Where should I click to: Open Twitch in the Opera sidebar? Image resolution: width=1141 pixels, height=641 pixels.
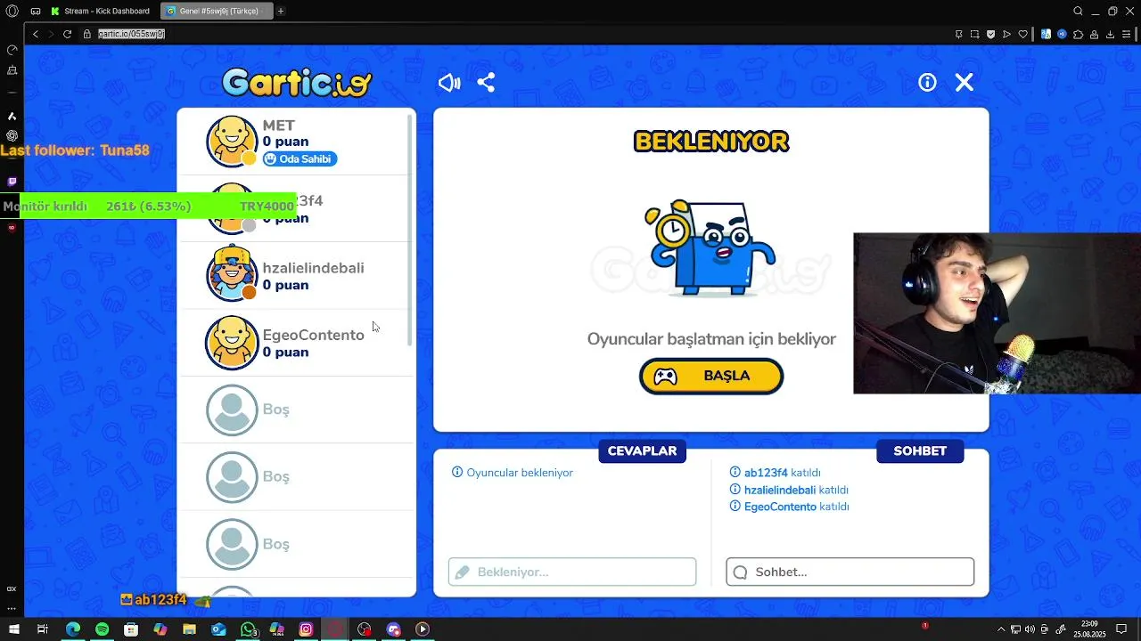pyautogui.click(x=12, y=181)
